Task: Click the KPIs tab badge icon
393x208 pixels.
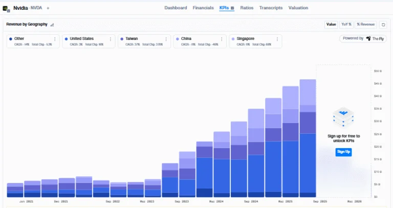Action: (232, 8)
